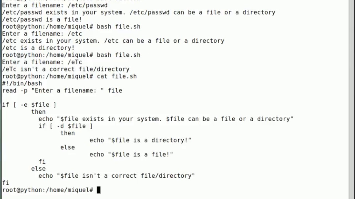Click the indented inner 'fi' keyword

[x=42, y=161]
